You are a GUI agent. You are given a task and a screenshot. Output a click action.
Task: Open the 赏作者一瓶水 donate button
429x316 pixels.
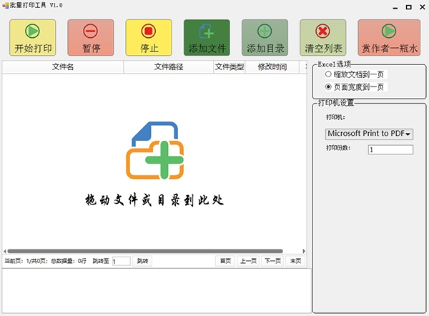pyautogui.click(x=389, y=38)
